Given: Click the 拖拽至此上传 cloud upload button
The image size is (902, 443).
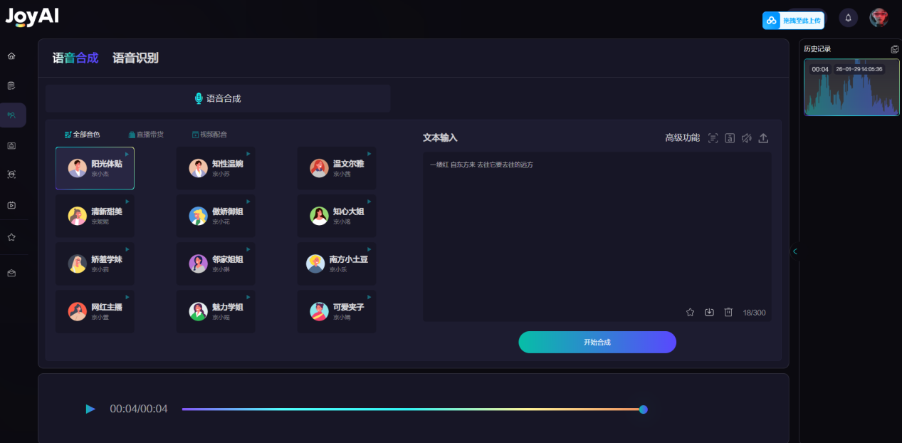Looking at the screenshot, I should tap(793, 21).
